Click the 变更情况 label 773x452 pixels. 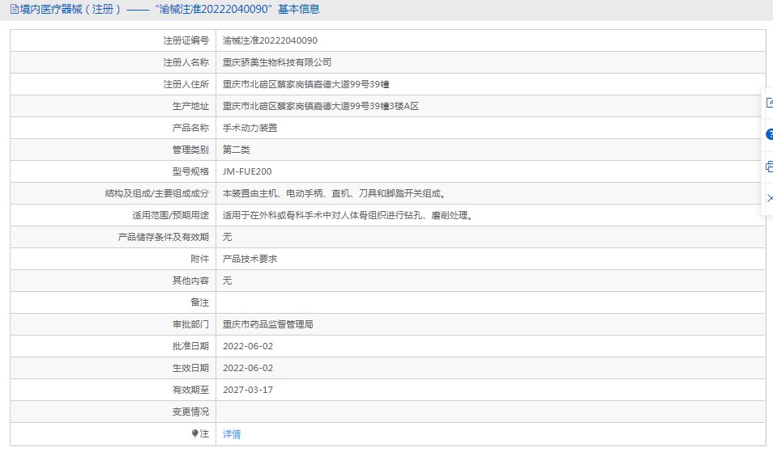point(190,412)
